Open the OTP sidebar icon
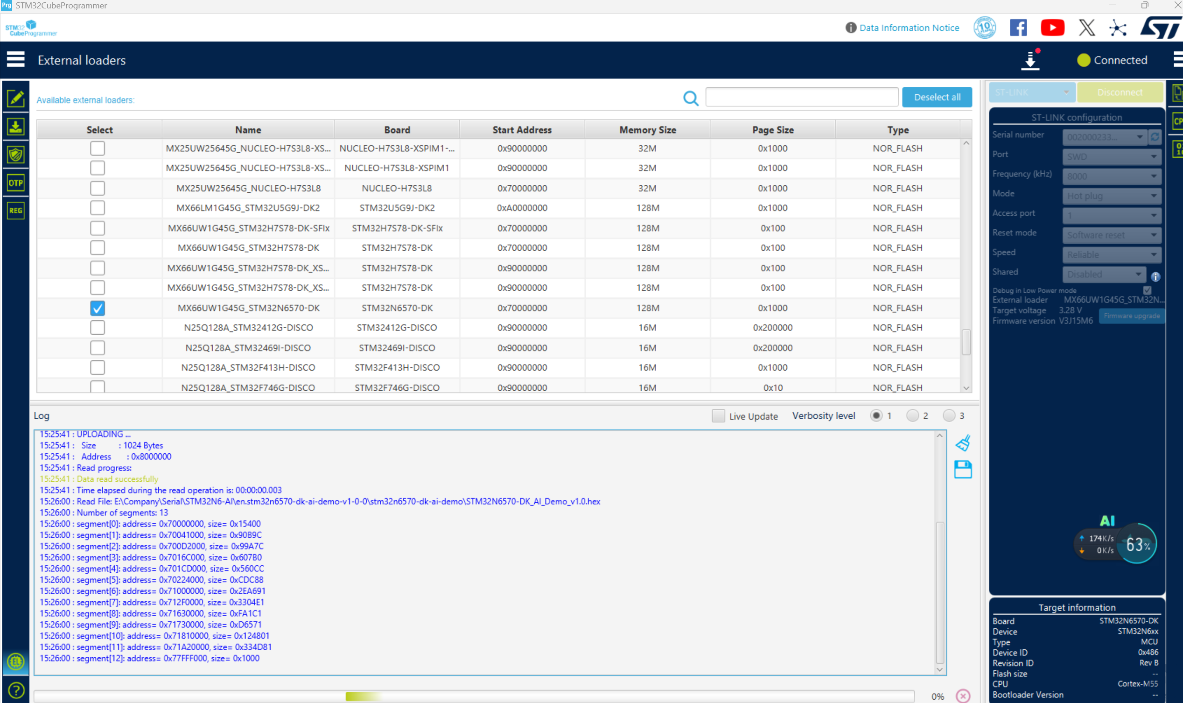This screenshot has height=703, width=1183. (x=15, y=183)
